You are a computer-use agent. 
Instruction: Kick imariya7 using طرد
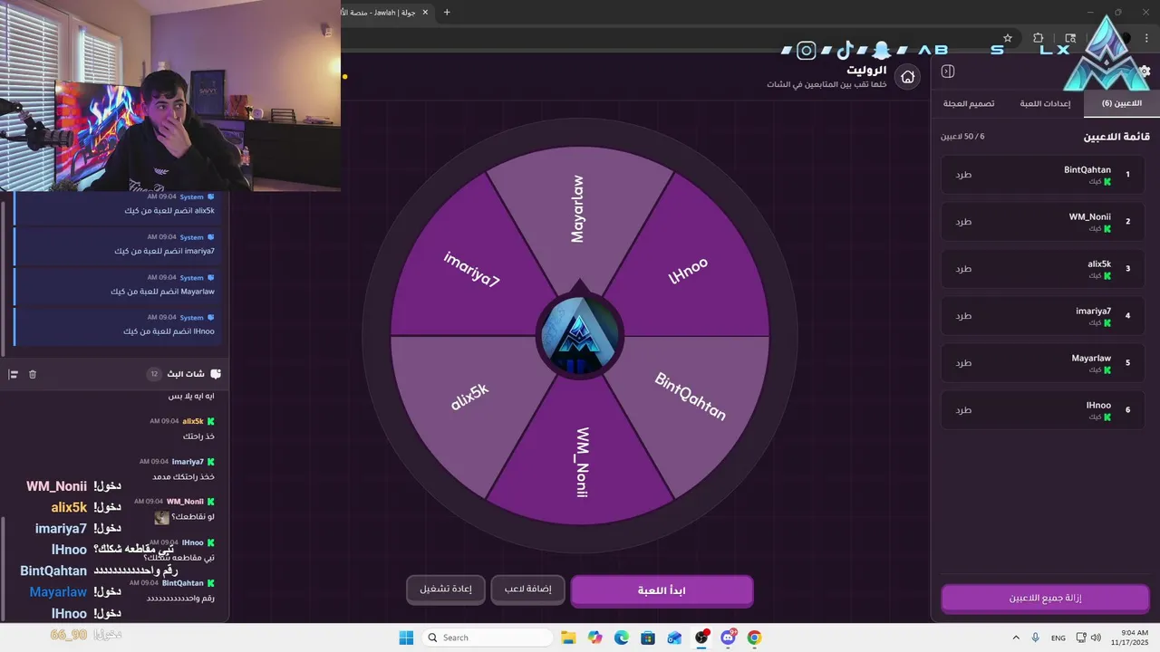tap(963, 316)
